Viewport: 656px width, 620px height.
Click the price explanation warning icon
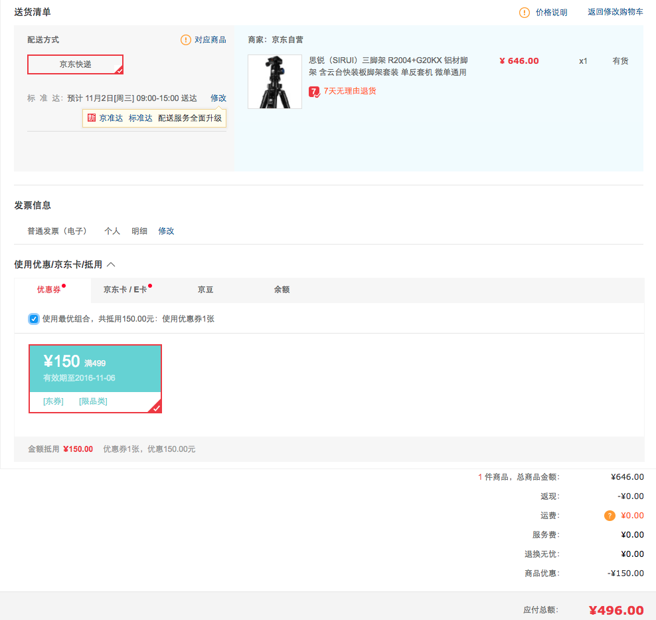tap(525, 13)
